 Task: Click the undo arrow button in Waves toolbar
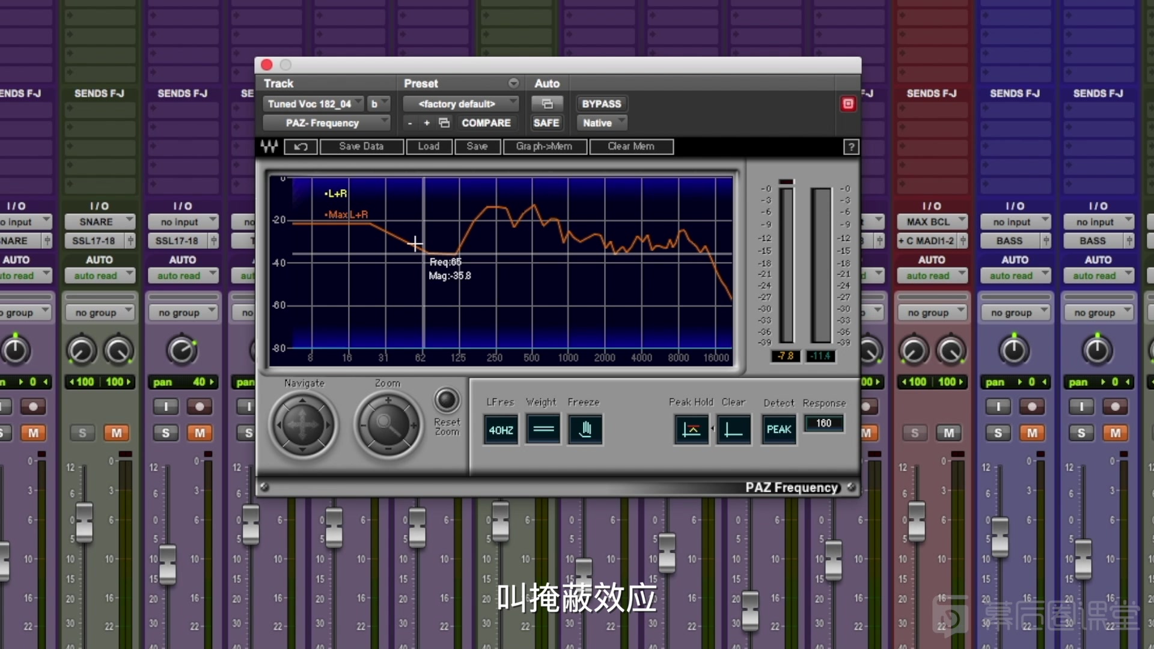301,147
